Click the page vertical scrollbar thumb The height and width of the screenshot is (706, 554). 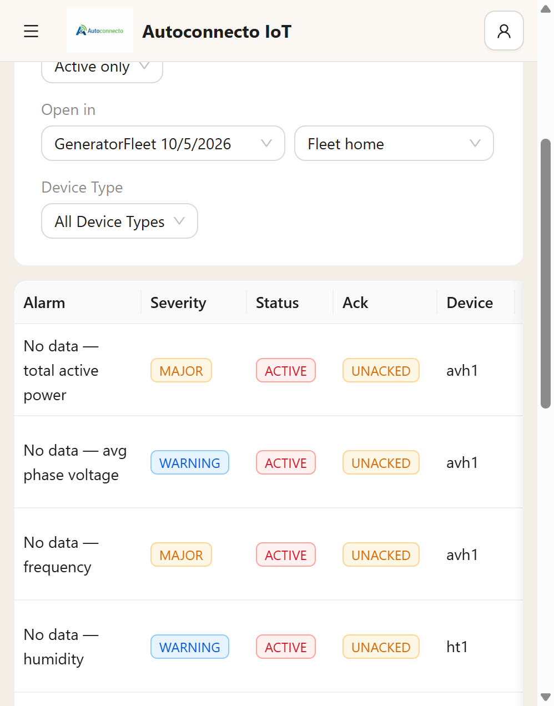(546, 274)
